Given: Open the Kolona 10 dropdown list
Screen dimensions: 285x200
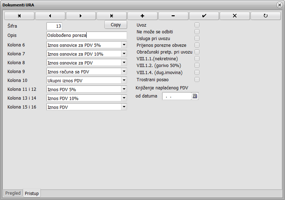Looking at the screenshot, I should click(x=124, y=80).
